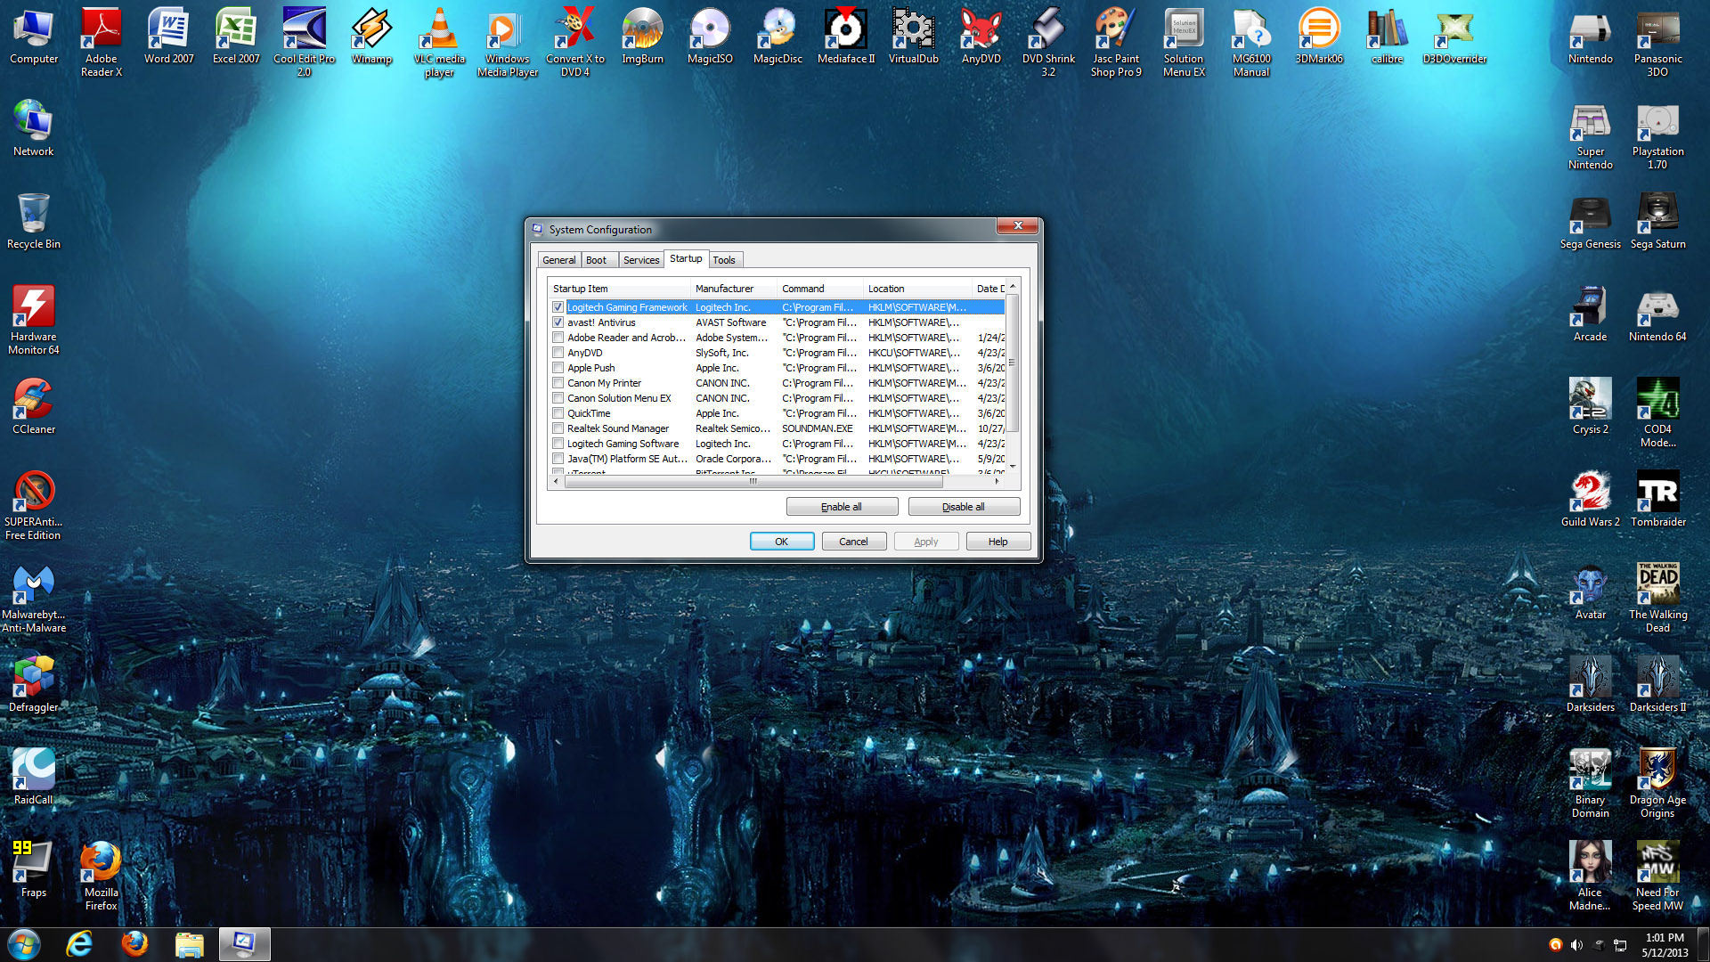Click the Disable all button

pyautogui.click(x=964, y=507)
